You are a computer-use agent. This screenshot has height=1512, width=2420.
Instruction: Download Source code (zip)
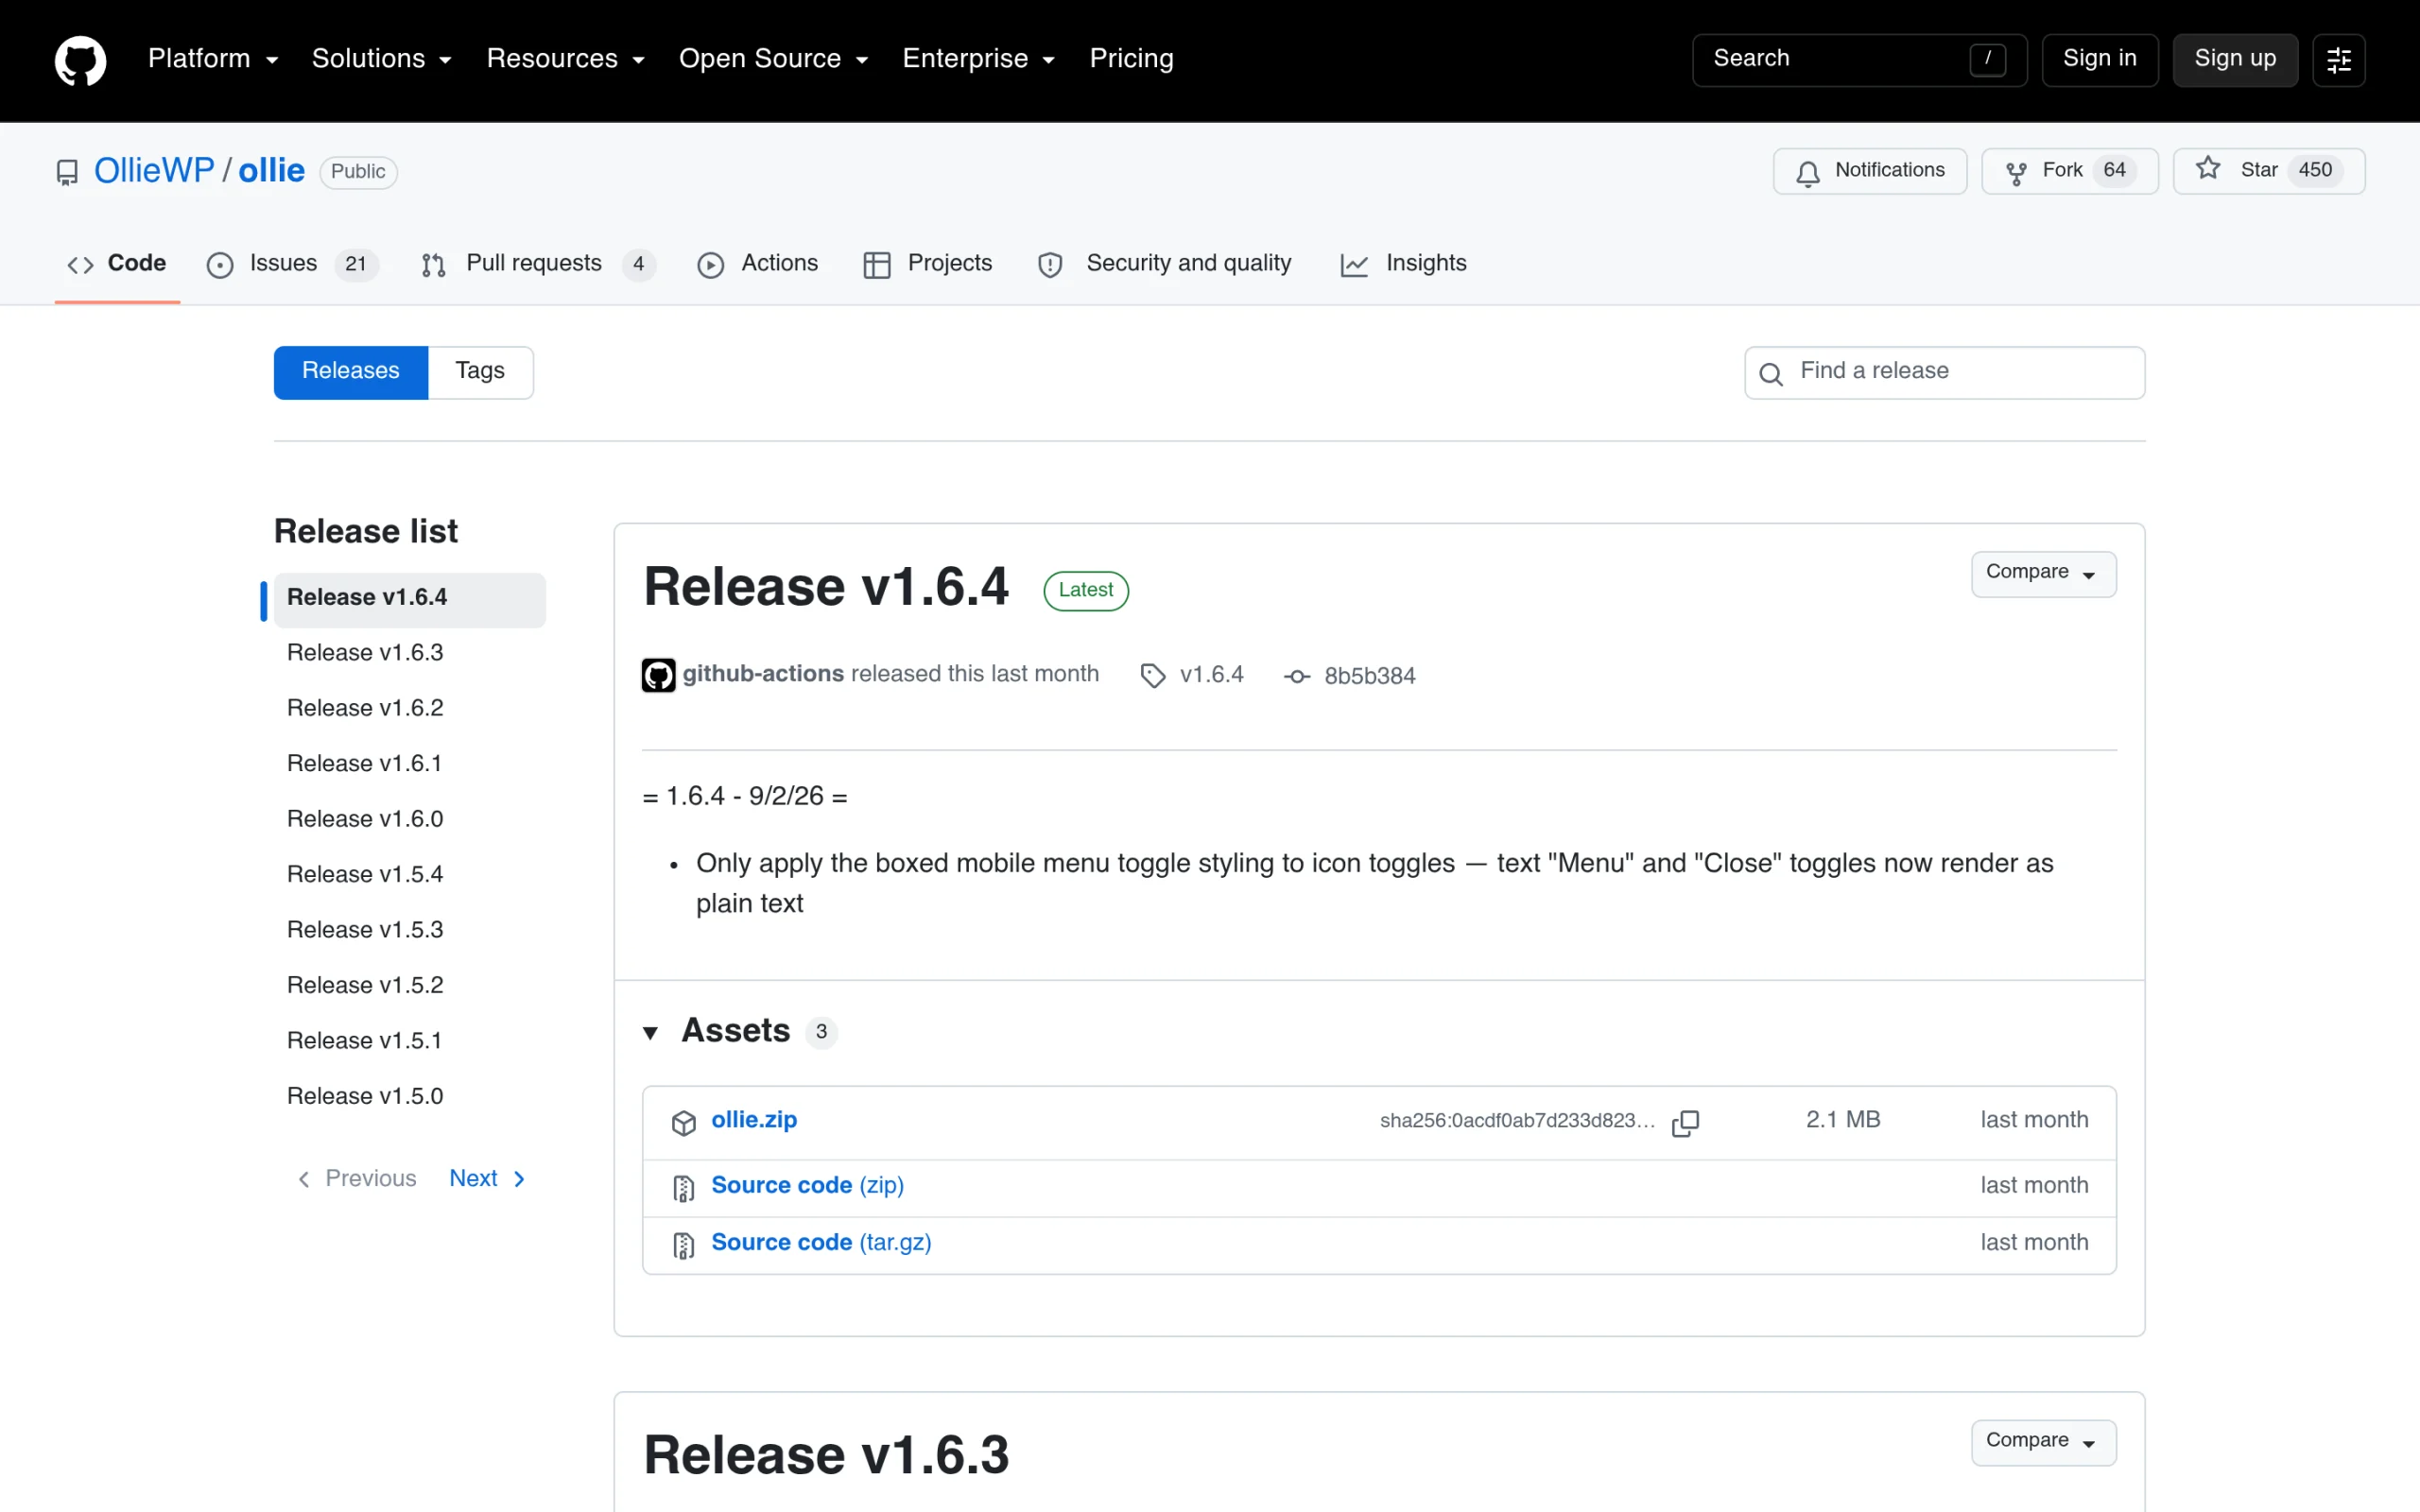pyautogui.click(x=807, y=1185)
